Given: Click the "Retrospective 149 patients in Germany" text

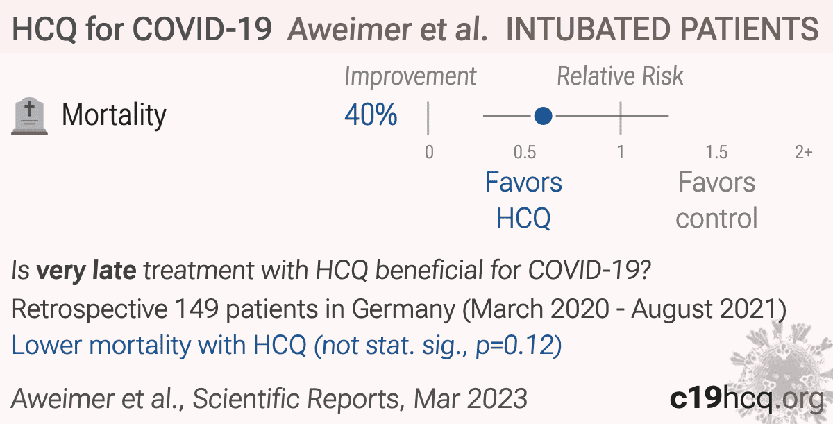Looking at the screenshot, I should pyautogui.click(x=233, y=309).
